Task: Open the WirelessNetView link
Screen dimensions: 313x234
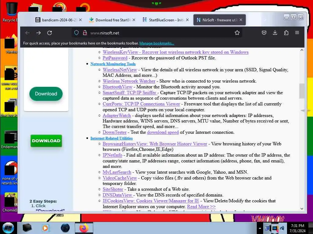Action: click(x=120, y=70)
